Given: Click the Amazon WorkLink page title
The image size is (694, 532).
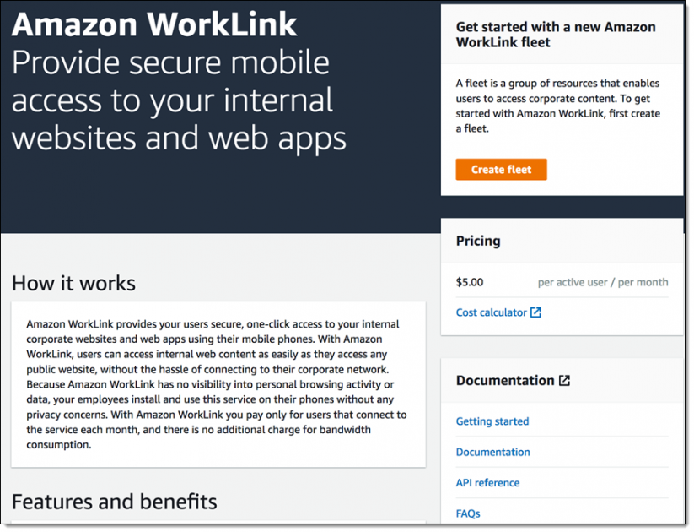Looking at the screenshot, I should click(154, 24).
